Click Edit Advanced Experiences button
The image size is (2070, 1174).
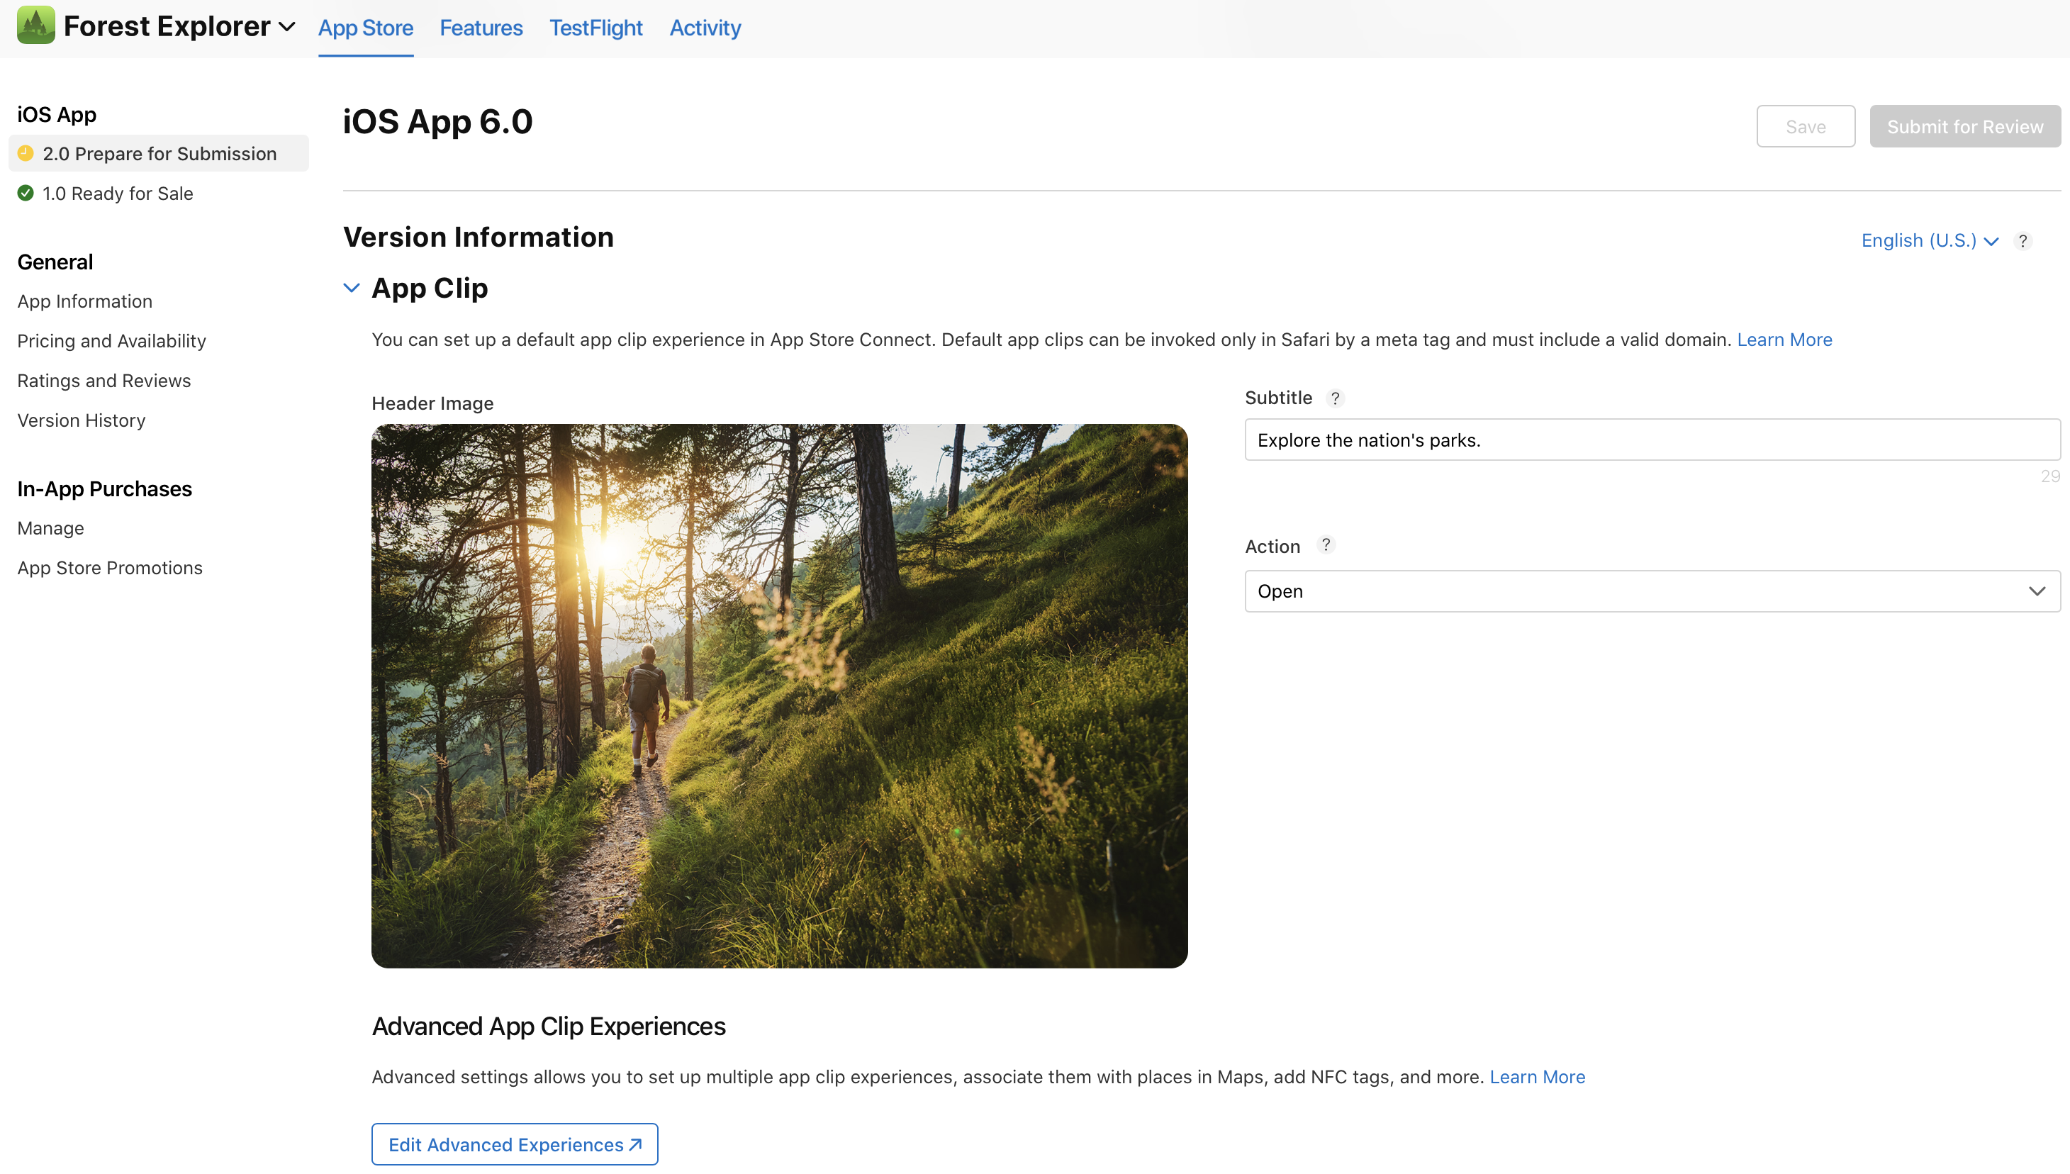pyautogui.click(x=514, y=1145)
